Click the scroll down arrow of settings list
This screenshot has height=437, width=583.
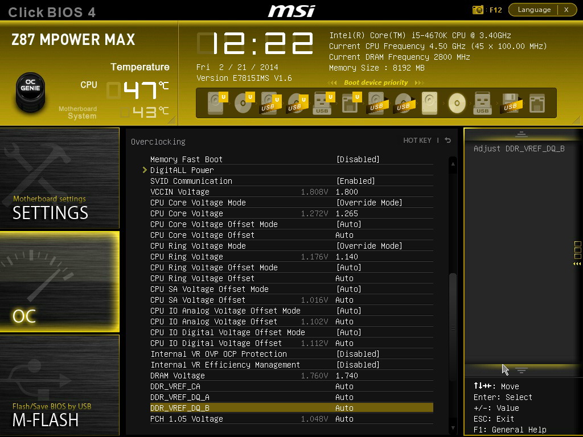453,428
